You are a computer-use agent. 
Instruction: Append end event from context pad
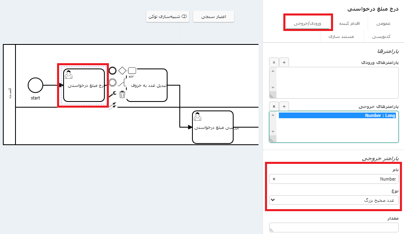click(113, 70)
